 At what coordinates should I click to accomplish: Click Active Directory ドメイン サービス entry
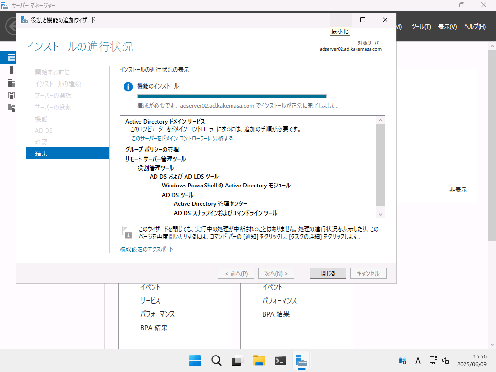(165, 122)
